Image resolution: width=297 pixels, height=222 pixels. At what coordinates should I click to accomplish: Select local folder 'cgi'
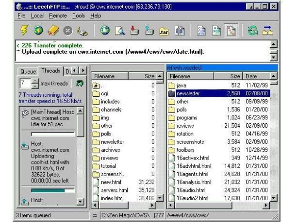[x=104, y=93]
